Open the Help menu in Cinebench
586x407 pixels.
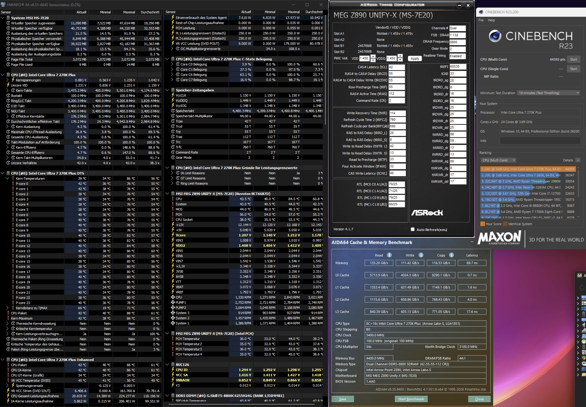(491, 20)
